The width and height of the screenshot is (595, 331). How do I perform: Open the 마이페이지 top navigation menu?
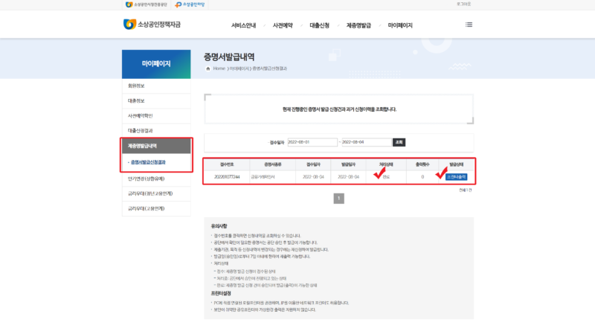point(400,25)
